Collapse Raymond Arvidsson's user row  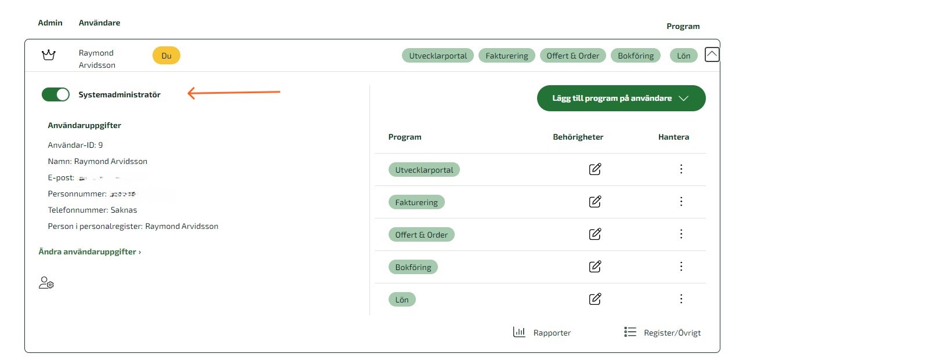coord(712,54)
